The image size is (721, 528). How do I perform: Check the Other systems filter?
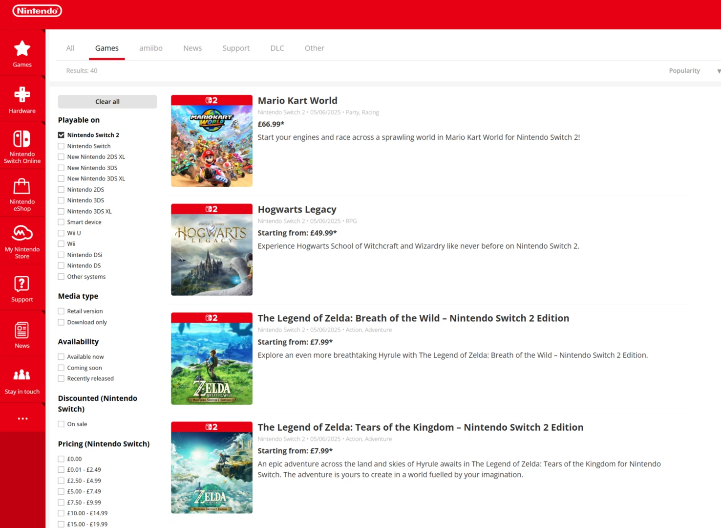tap(61, 277)
